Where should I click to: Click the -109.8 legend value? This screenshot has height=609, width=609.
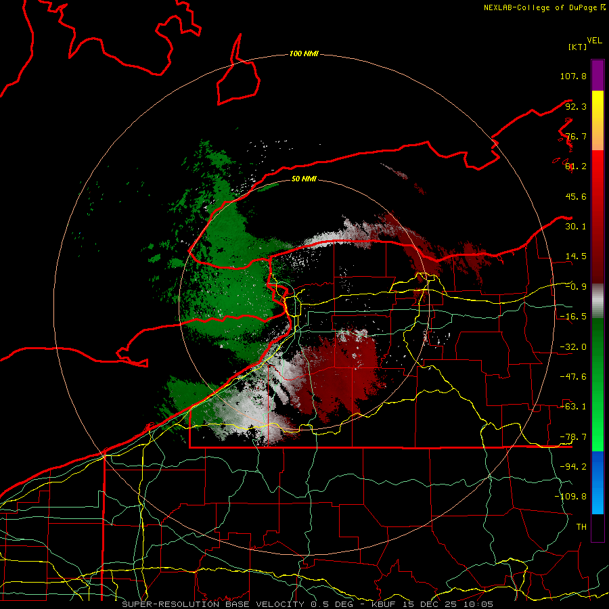pyautogui.click(x=570, y=497)
